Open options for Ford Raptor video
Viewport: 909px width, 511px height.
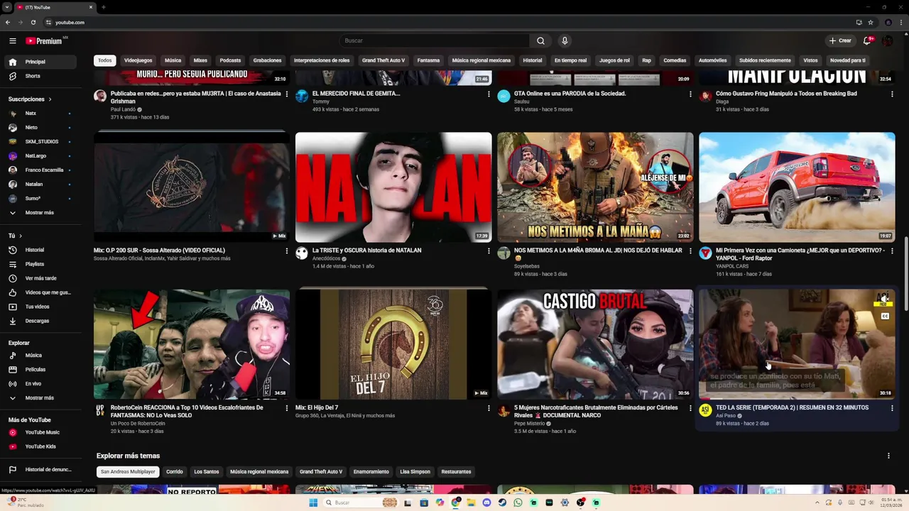892,251
